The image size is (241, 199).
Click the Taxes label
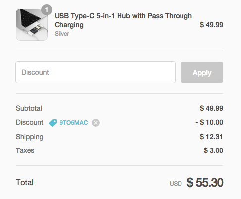point(25,150)
